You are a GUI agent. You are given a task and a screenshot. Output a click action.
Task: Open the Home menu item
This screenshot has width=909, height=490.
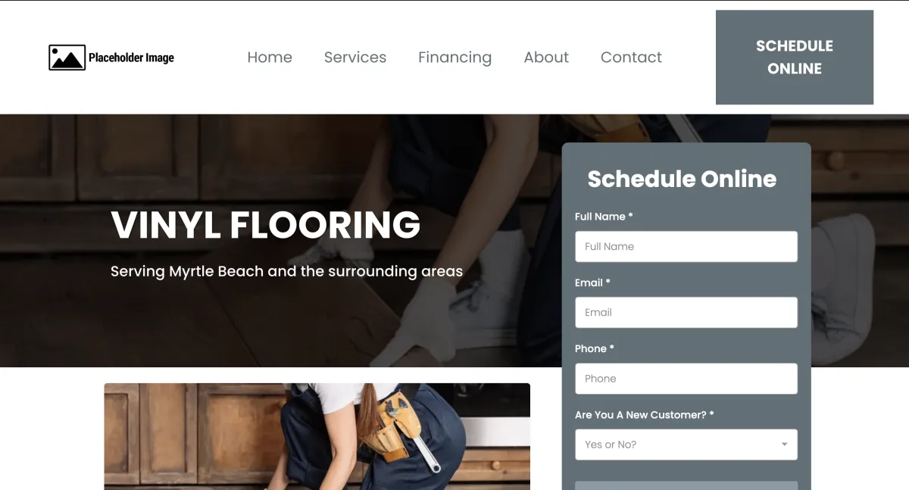[x=270, y=58]
